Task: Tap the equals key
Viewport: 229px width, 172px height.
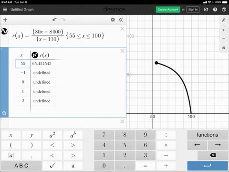Action: (146, 166)
